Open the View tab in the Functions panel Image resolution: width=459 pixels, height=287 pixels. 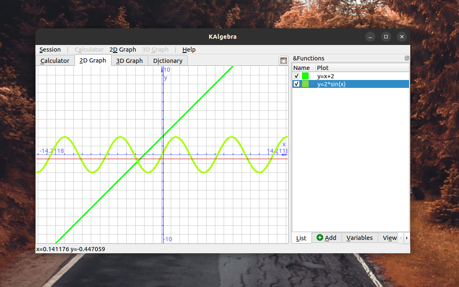pos(389,237)
